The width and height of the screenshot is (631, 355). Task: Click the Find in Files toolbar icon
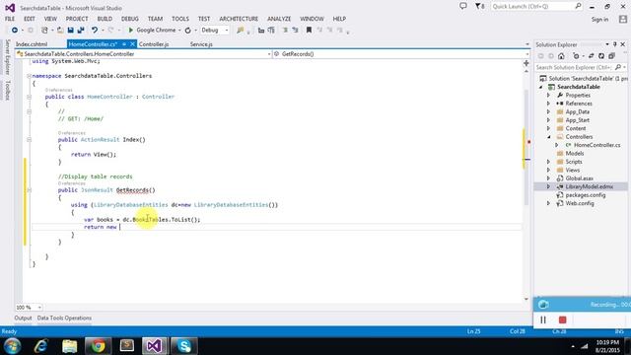tap(241, 31)
